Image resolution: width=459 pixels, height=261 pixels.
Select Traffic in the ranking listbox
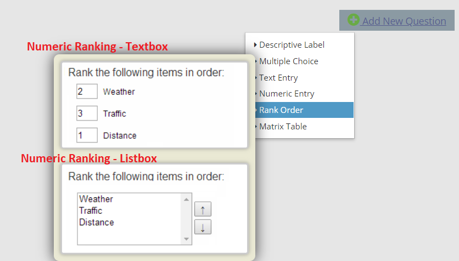click(91, 211)
